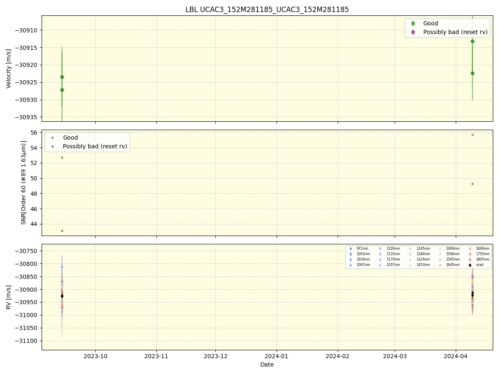
Task: Click the -30910 velocity tick label
Action: coord(27,30)
